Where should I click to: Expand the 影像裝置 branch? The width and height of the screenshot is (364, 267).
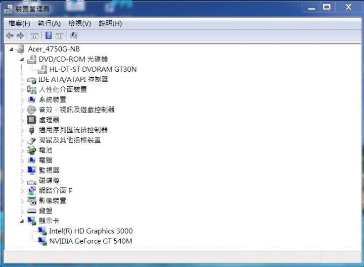22,201
